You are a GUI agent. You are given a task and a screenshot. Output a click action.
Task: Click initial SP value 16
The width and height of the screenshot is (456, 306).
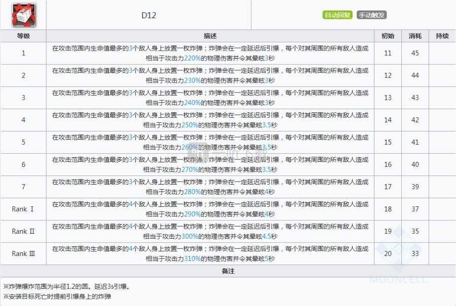click(388, 164)
